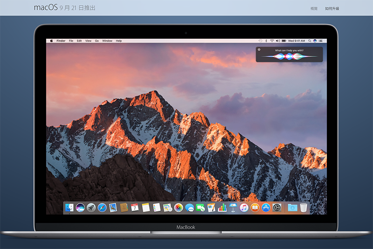Open Trash in the dock
Screen dimensions: 373x249
[304, 207]
